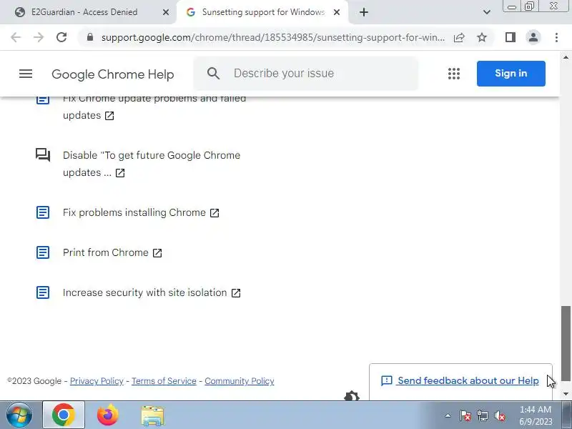This screenshot has height=429, width=572.
Task: Close the E2Guardian tab
Action: [x=166, y=12]
